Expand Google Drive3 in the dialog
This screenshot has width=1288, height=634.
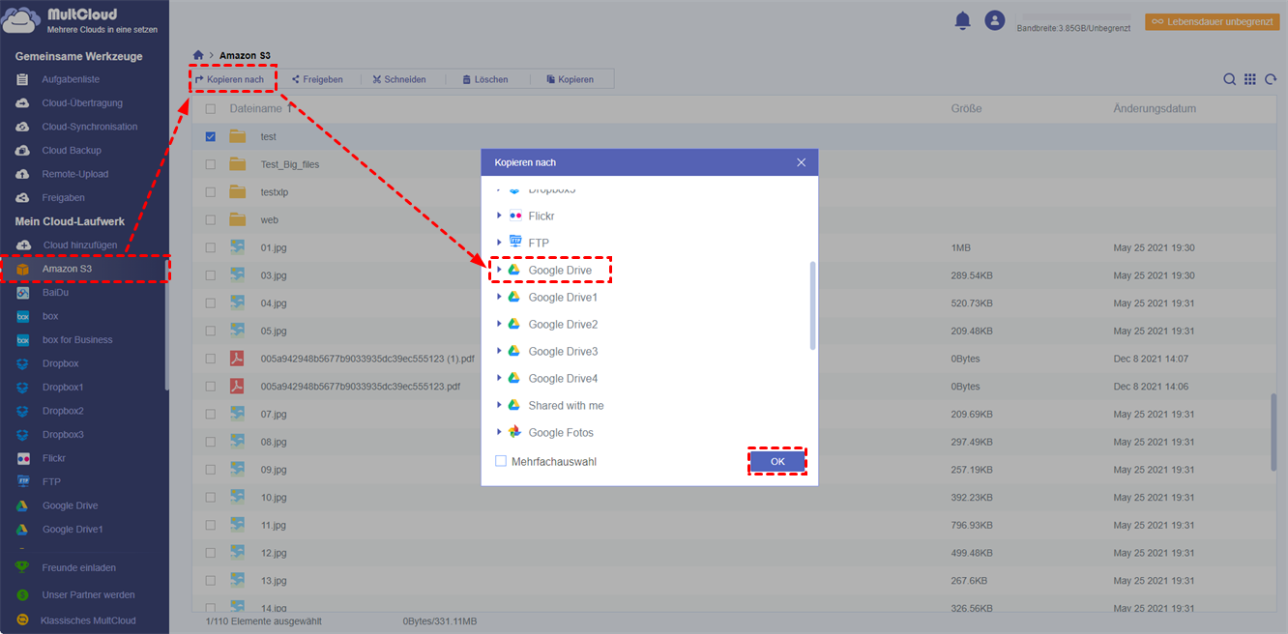click(x=499, y=351)
